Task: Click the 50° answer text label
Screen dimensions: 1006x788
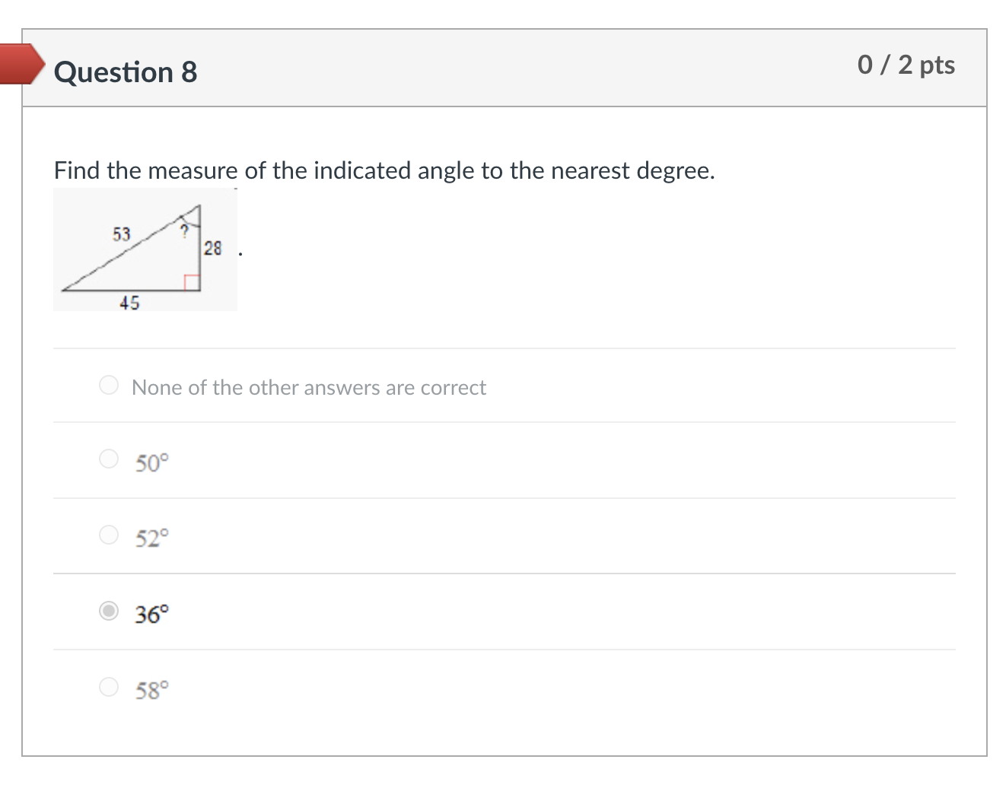Action: click(152, 462)
